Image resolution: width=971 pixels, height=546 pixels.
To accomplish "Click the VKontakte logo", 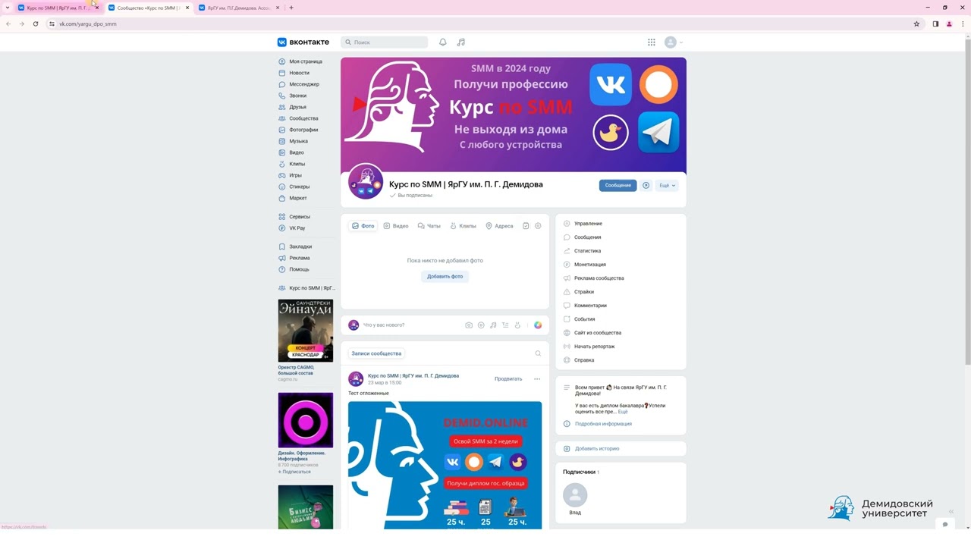I will [x=303, y=42].
